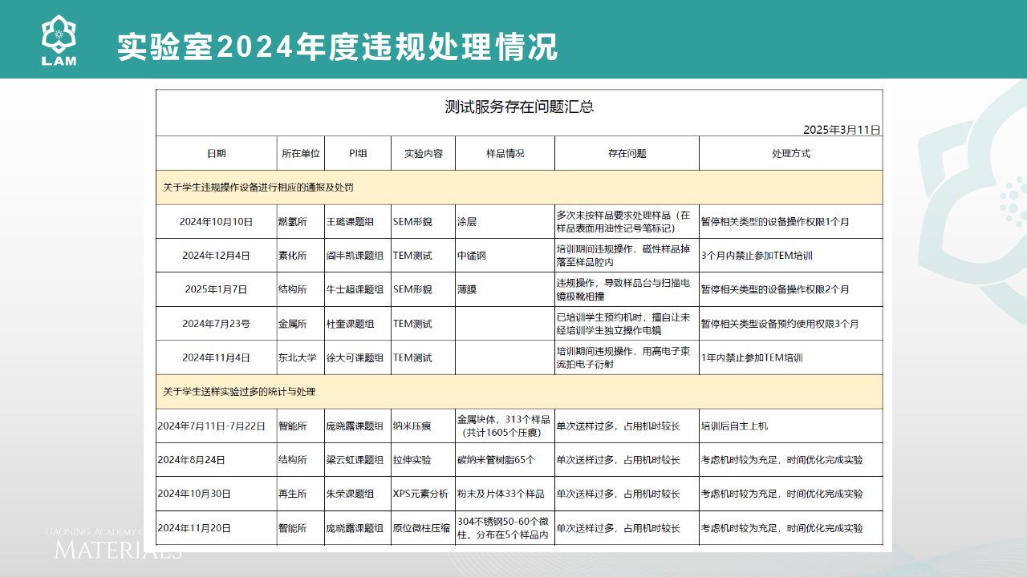Select date cell 2024年7月23号
This screenshot has height=577, width=1027.
216,324
